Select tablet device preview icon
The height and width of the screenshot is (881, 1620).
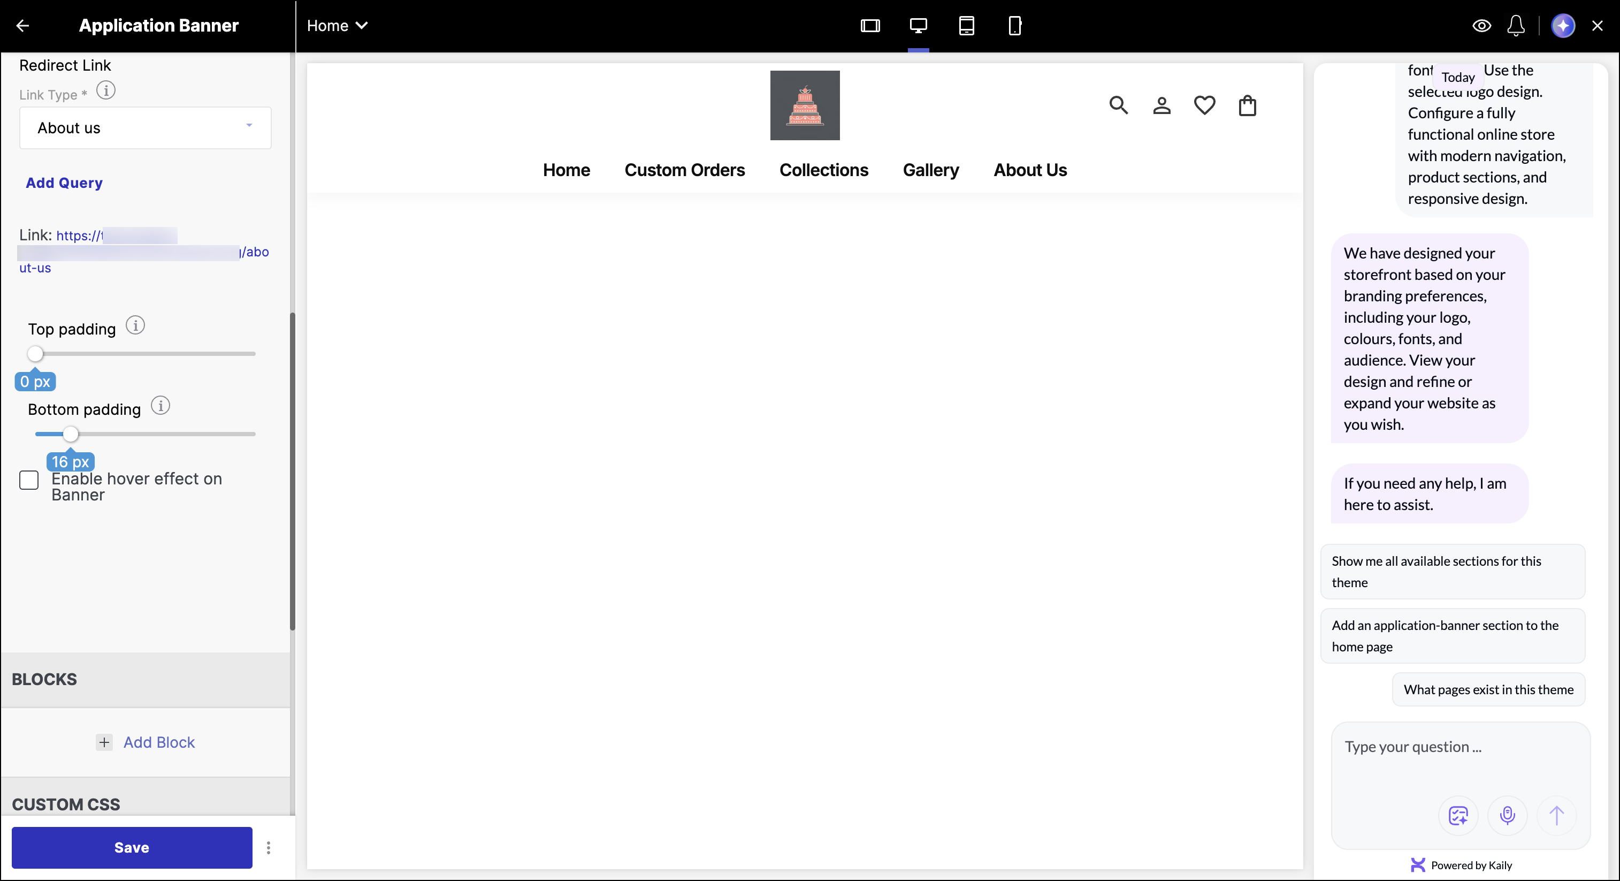(x=966, y=26)
